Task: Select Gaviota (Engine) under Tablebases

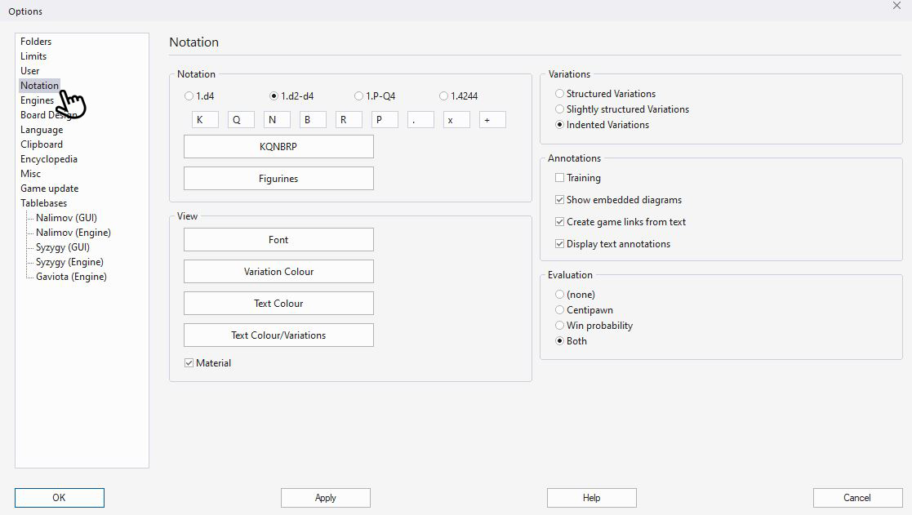Action: [x=72, y=277]
